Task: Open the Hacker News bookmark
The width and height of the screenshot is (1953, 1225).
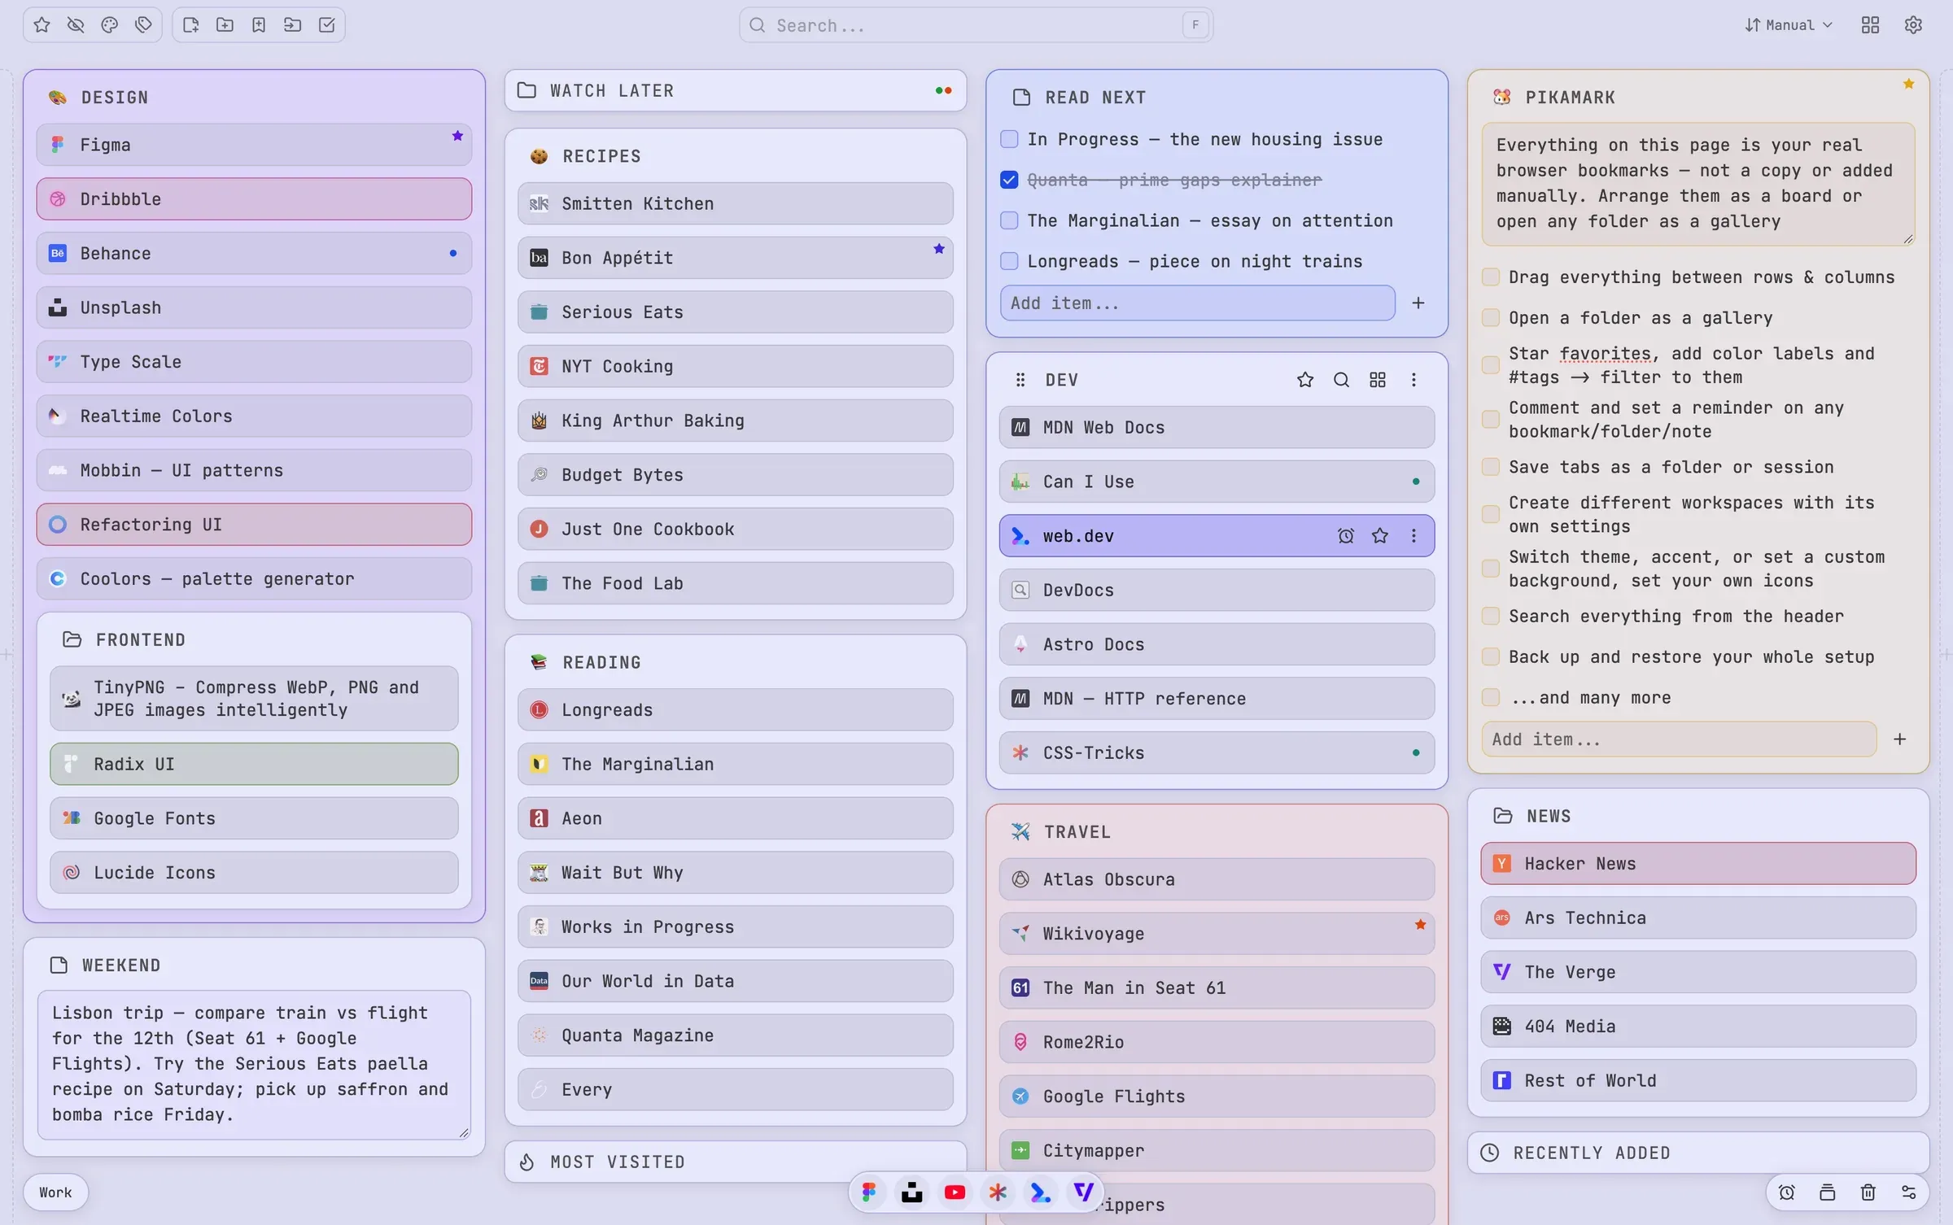Action: click(x=1698, y=864)
